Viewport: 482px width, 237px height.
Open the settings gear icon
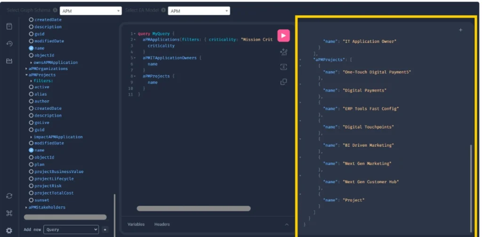pos(9,230)
